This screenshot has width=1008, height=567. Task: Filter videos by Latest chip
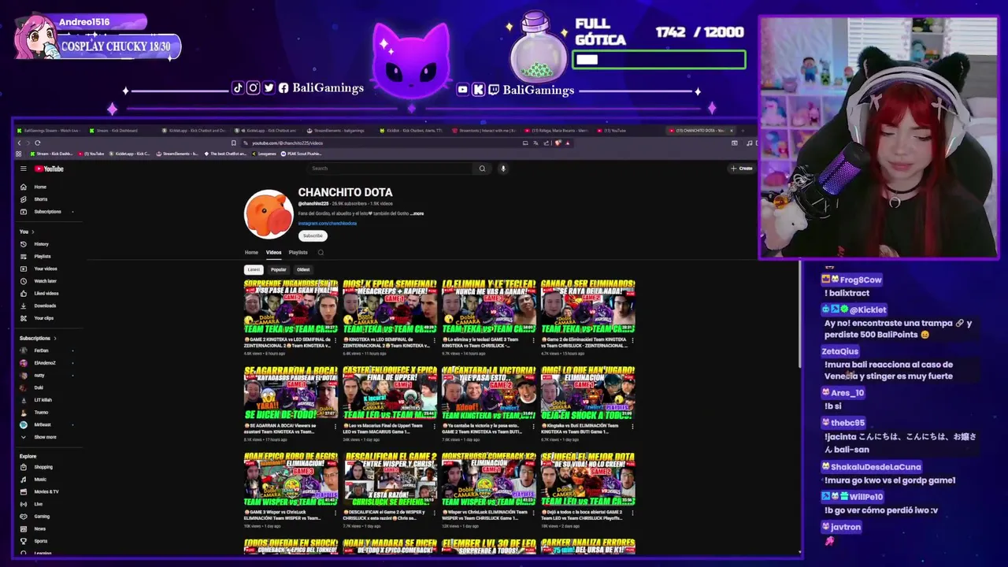[x=254, y=269]
